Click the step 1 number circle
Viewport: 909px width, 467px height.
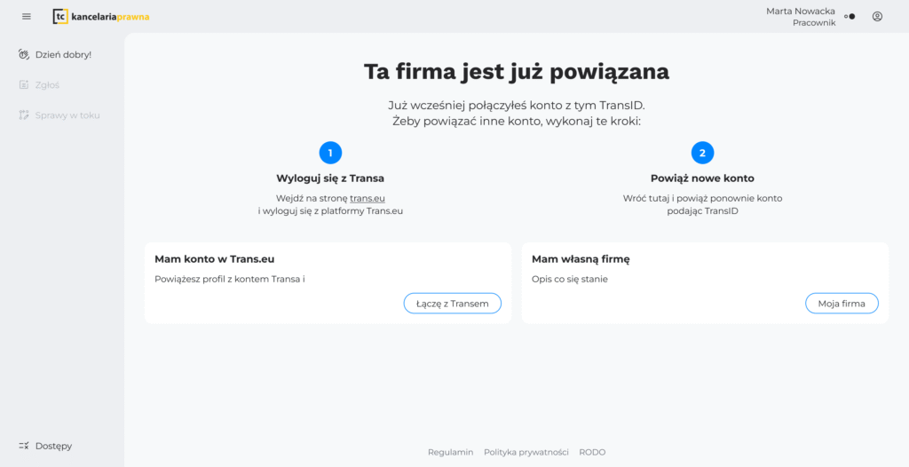point(330,153)
